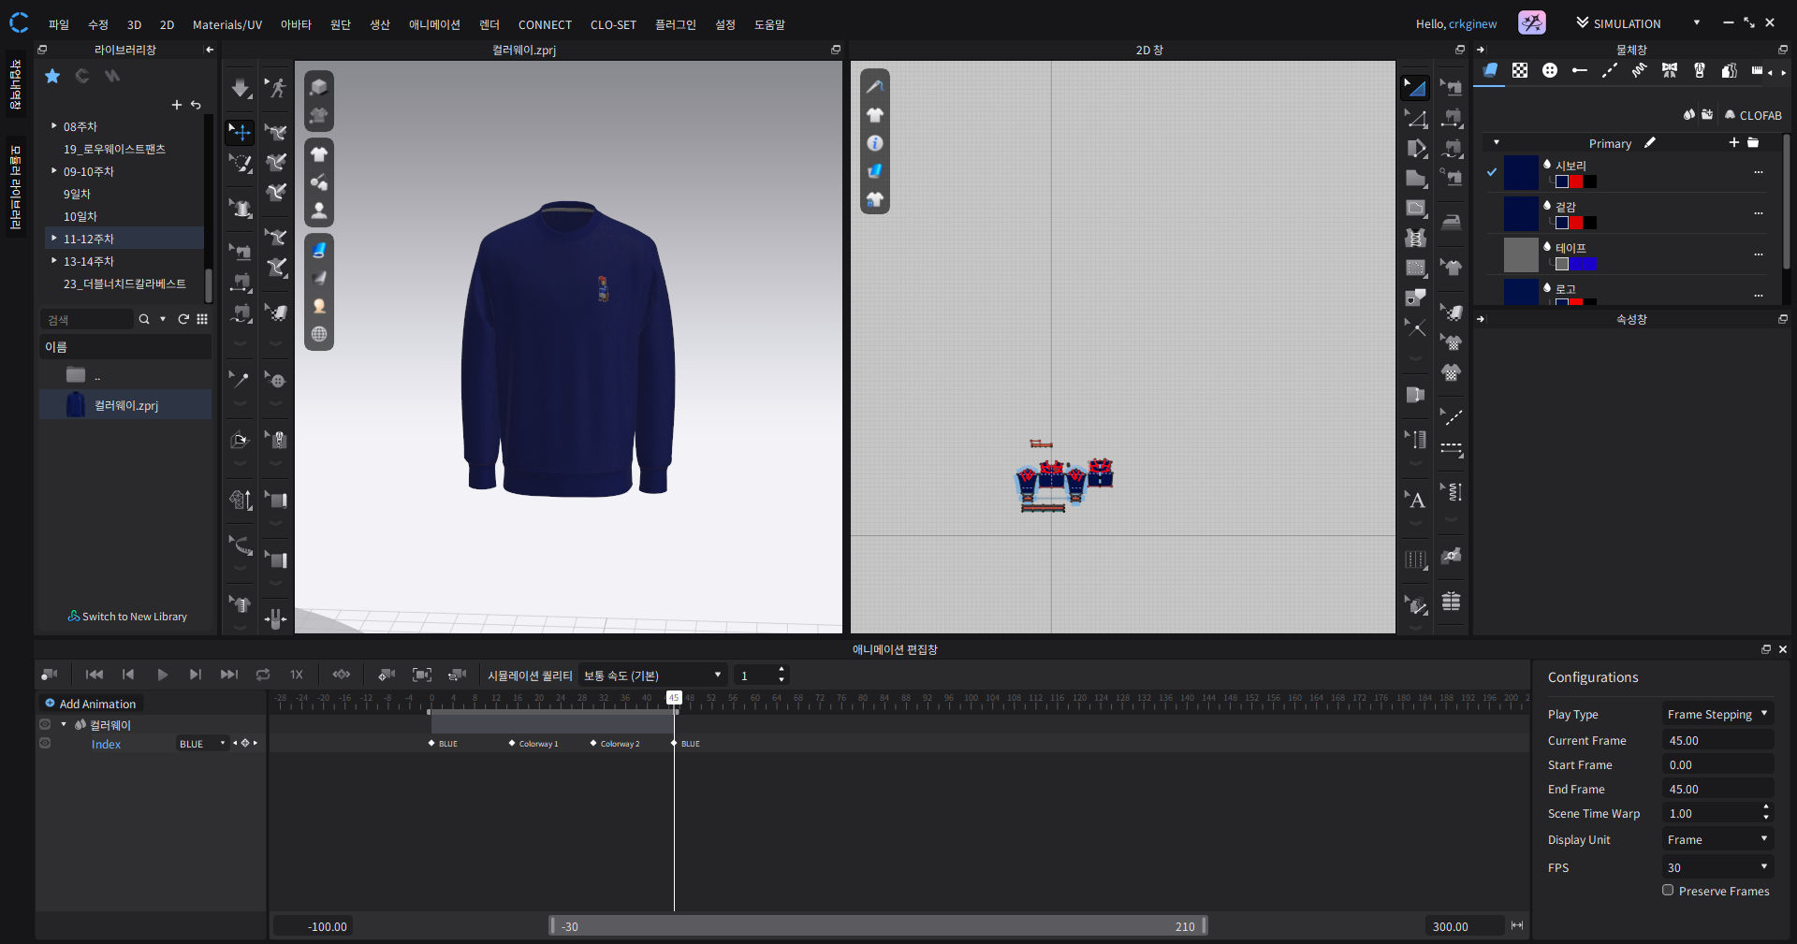Click the add fabric plus icon
This screenshot has width=1797, height=944.
1733,143
